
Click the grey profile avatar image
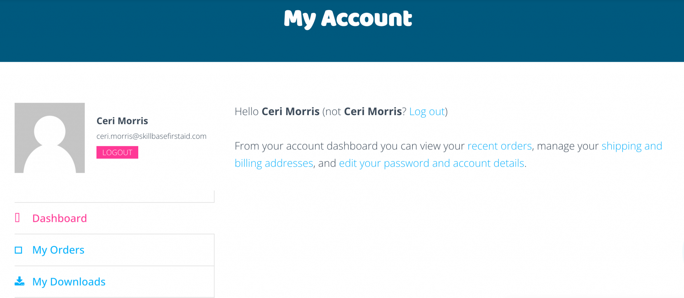[50, 138]
